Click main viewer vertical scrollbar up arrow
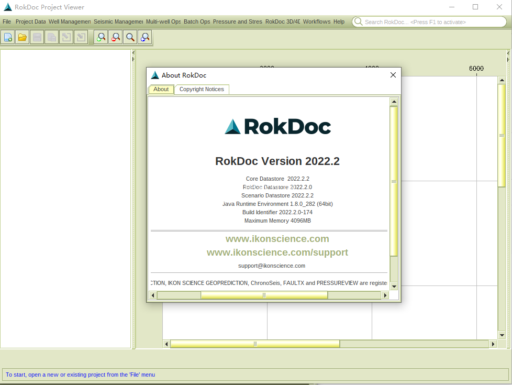This screenshot has height=385, width=512. click(502, 80)
